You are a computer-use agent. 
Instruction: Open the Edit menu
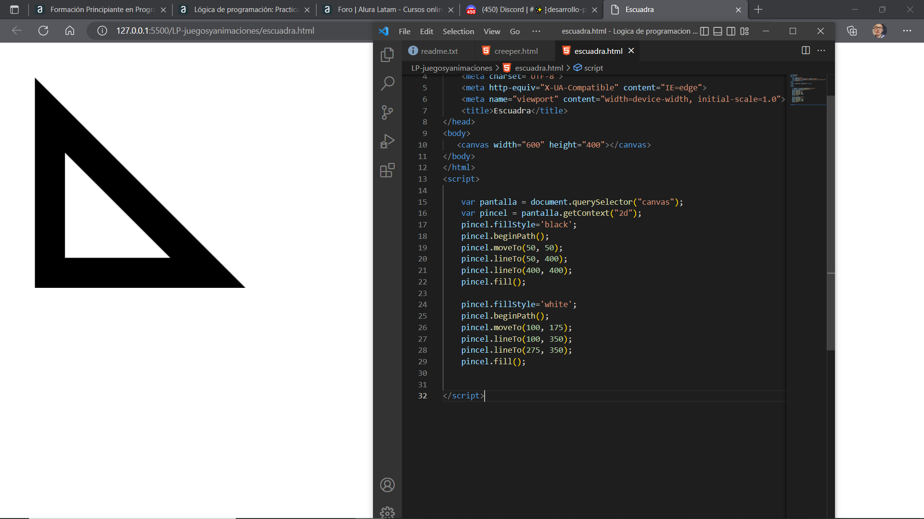426,31
